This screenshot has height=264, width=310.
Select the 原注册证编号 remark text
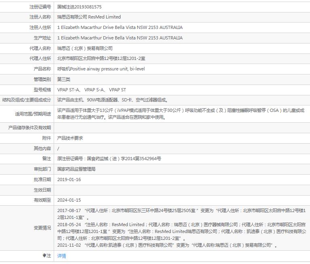[109, 159]
